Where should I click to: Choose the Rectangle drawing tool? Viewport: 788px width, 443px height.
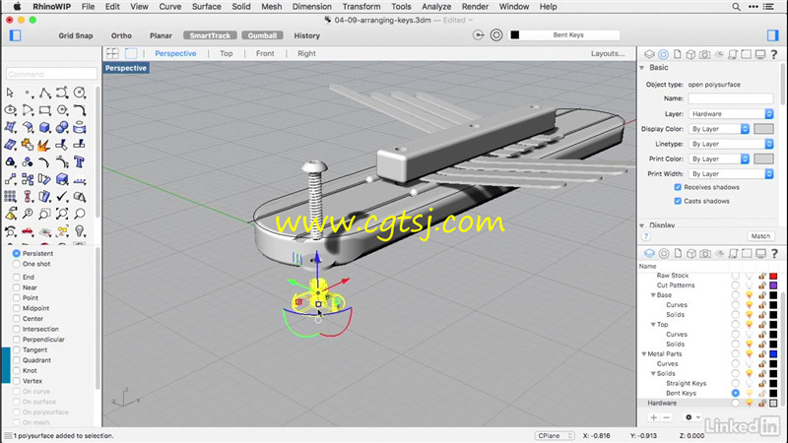[x=44, y=110]
